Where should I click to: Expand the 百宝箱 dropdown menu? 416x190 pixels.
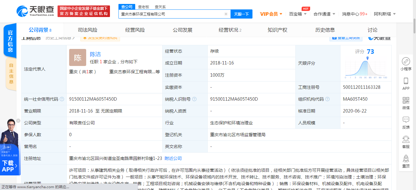pos(306,14)
